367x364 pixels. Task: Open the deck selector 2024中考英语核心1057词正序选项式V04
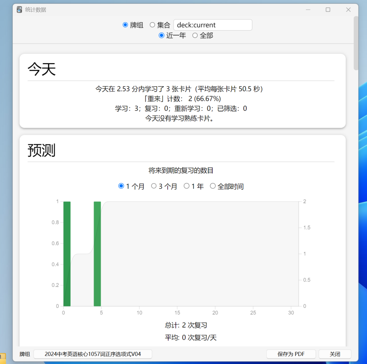click(x=93, y=354)
